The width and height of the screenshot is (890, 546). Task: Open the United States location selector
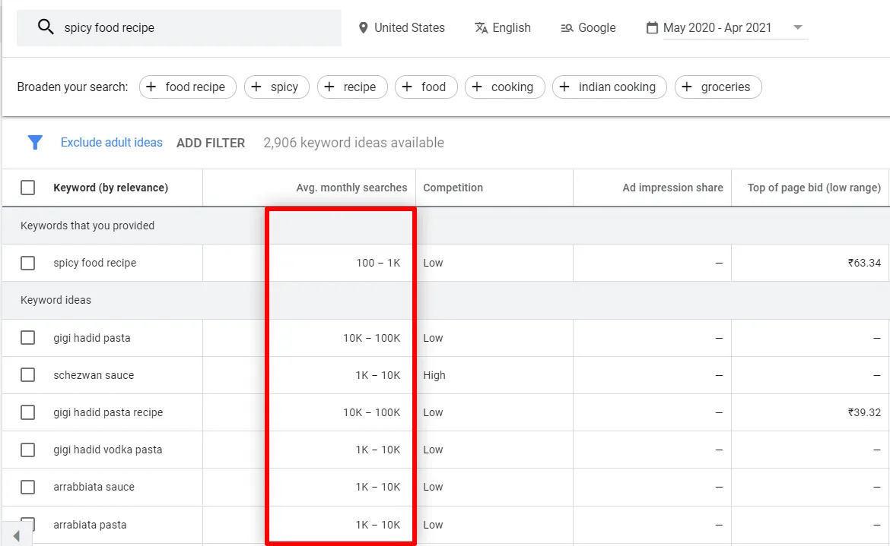pyautogui.click(x=409, y=27)
